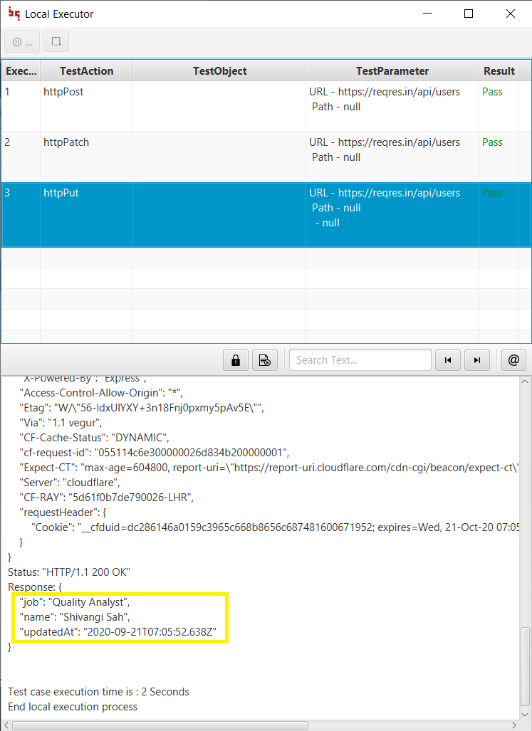Image resolution: width=532 pixels, height=731 pixels.
Task: Click '- null' line in httpPut row
Action: tap(328, 223)
